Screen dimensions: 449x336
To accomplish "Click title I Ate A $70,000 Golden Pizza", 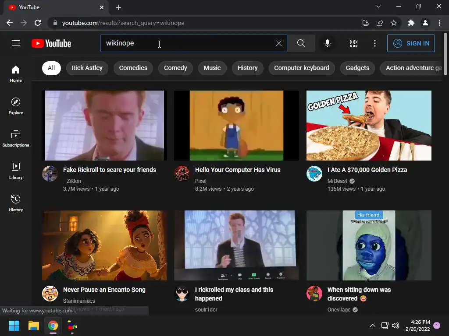I will (367, 170).
